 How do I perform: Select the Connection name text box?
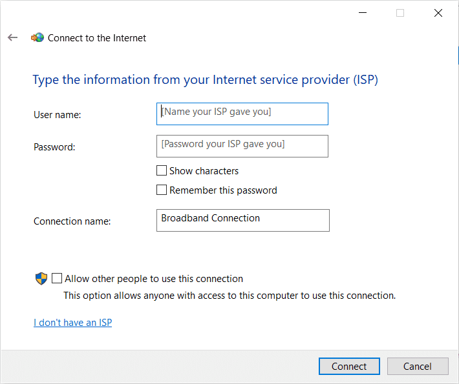[x=242, y=220]
